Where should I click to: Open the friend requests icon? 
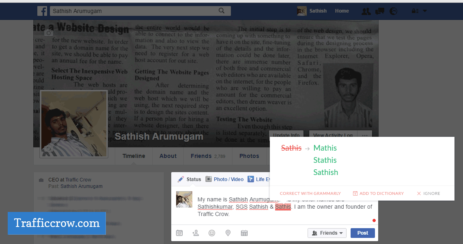(366, 11)
